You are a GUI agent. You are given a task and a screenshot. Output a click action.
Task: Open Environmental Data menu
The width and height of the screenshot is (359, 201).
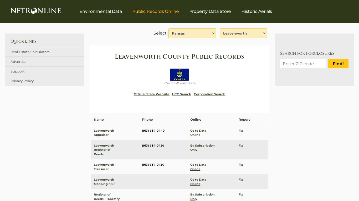click(101, 12)
